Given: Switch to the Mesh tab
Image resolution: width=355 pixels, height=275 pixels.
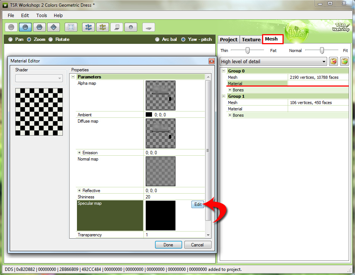Looking at the screenshot, I should (273, 39).
